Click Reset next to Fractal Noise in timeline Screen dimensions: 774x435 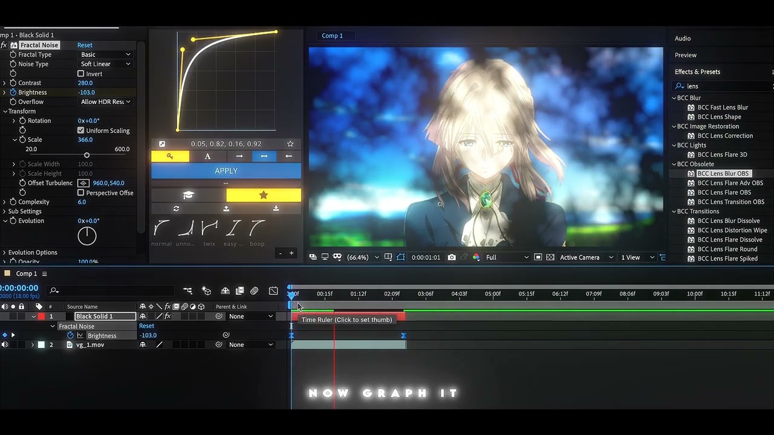[x=146, y=326]
